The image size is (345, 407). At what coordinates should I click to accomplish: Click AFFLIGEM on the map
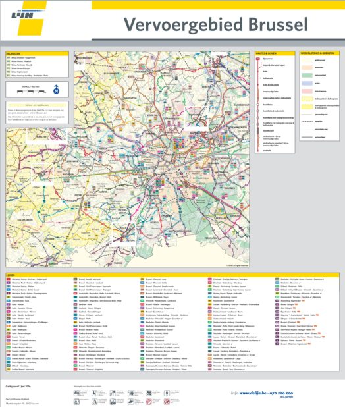(x=81, y=136)
